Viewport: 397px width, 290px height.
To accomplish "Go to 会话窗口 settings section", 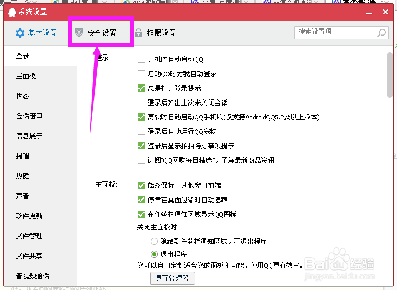I will tap(40, 116).
